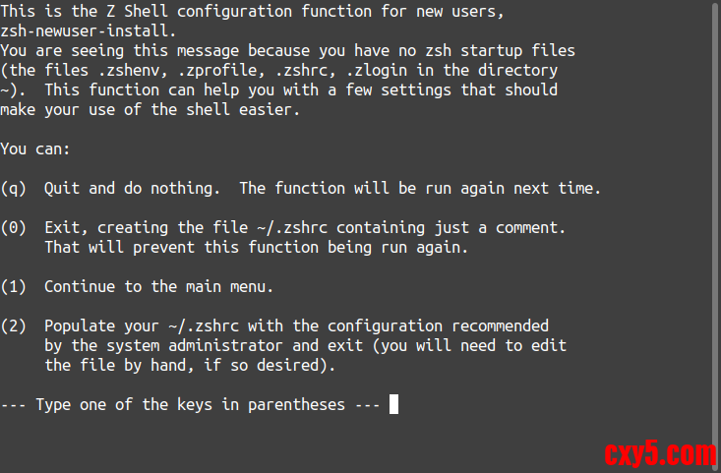Click the blinking terminal cursor block
721x473 pixels.
click(x=394, y=404)
